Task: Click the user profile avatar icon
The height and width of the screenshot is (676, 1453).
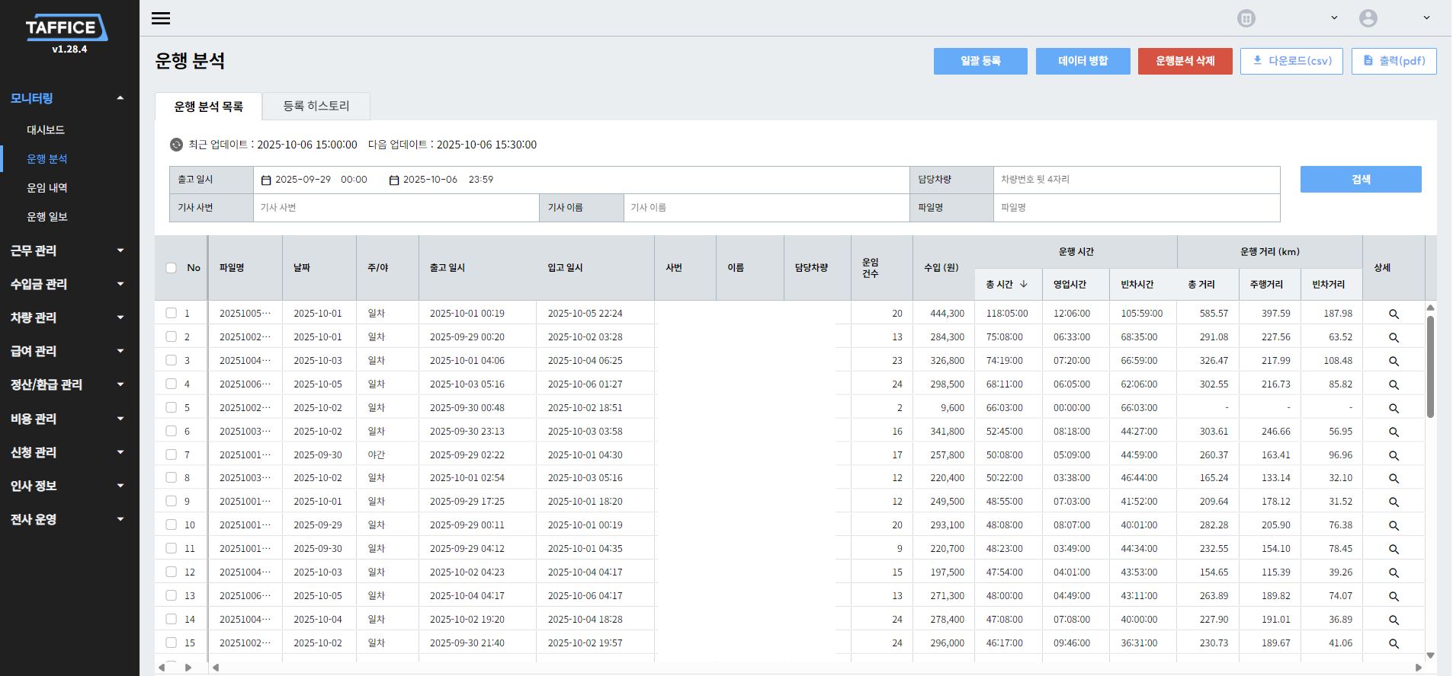Action: coord(1368,18)
